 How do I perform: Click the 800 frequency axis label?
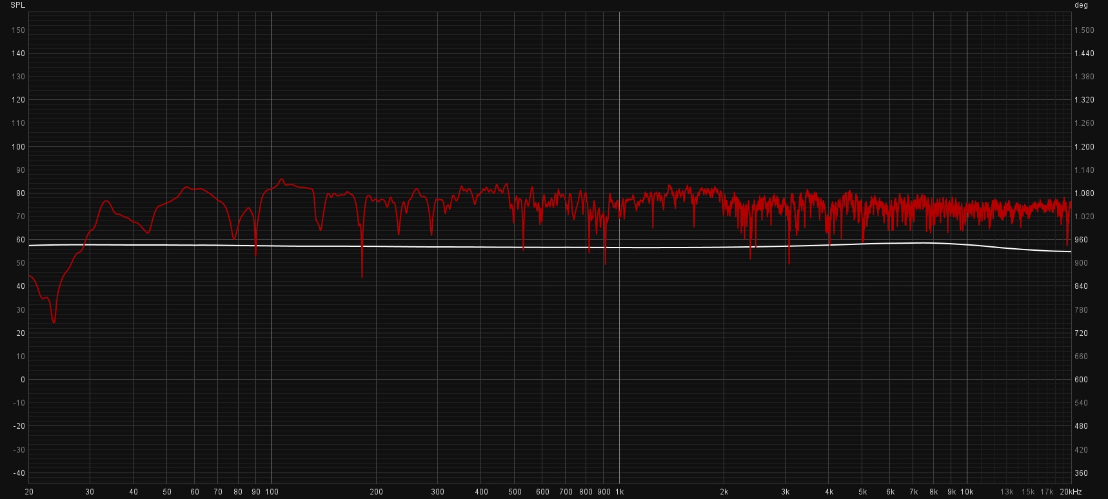point(586,492)
